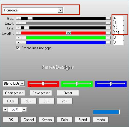Click the Xtreme button

click(46, 120)
